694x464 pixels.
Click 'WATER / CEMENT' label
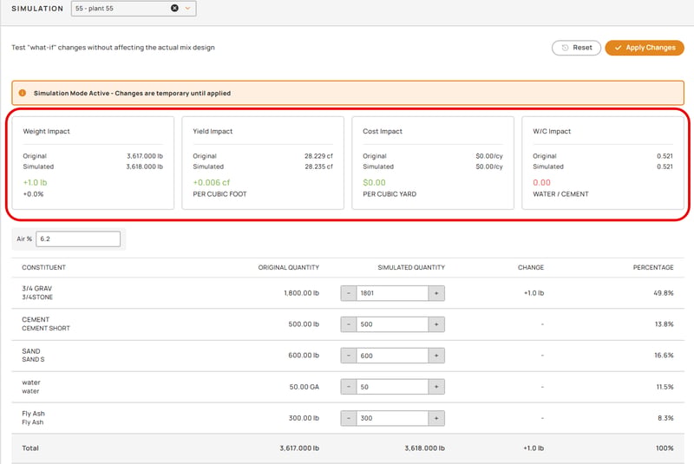[x=560, y=194]
